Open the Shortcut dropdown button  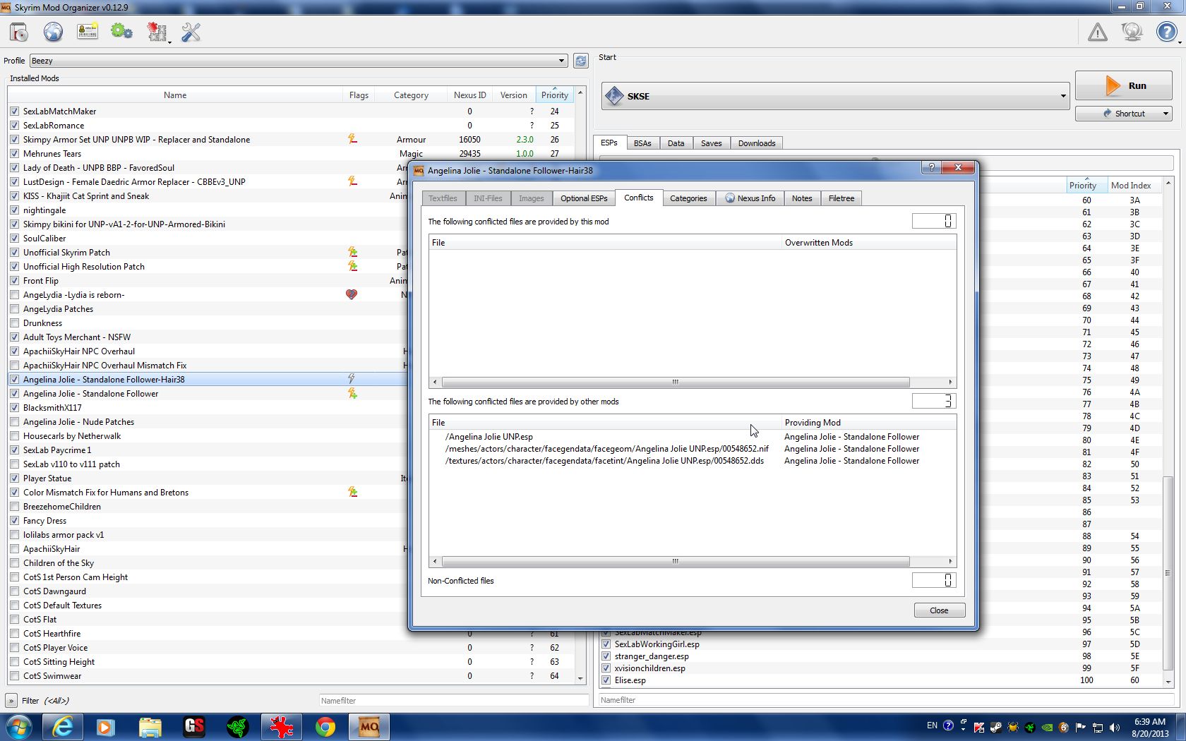tap(1123, 114)
